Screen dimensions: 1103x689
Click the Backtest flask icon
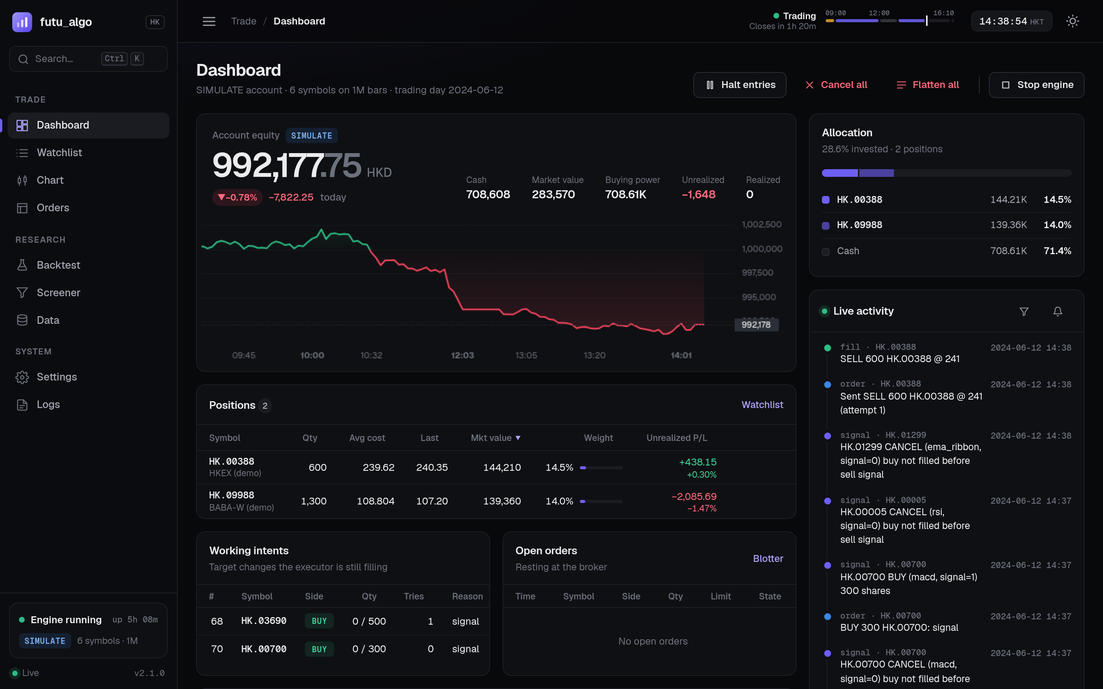coord(22,265)
